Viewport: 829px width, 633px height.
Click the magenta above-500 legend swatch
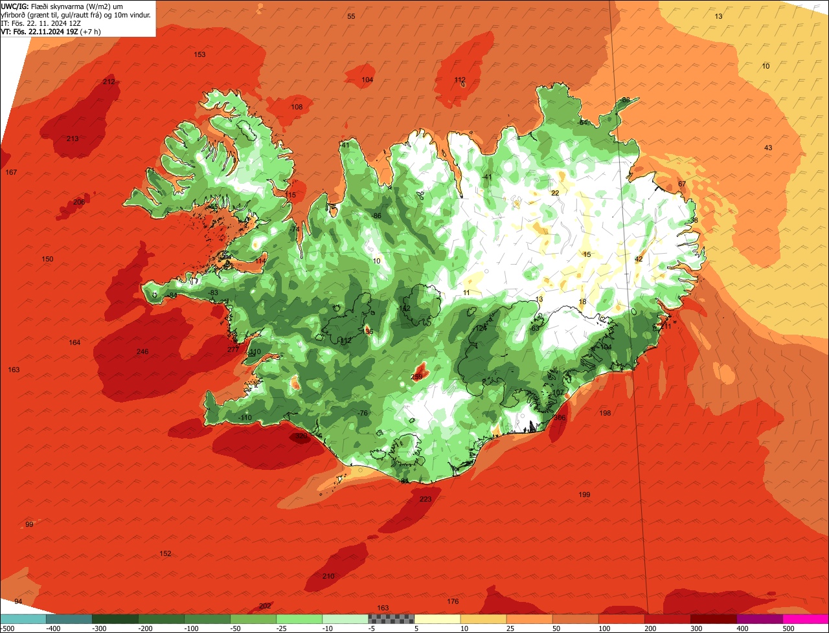coord(806,619)
